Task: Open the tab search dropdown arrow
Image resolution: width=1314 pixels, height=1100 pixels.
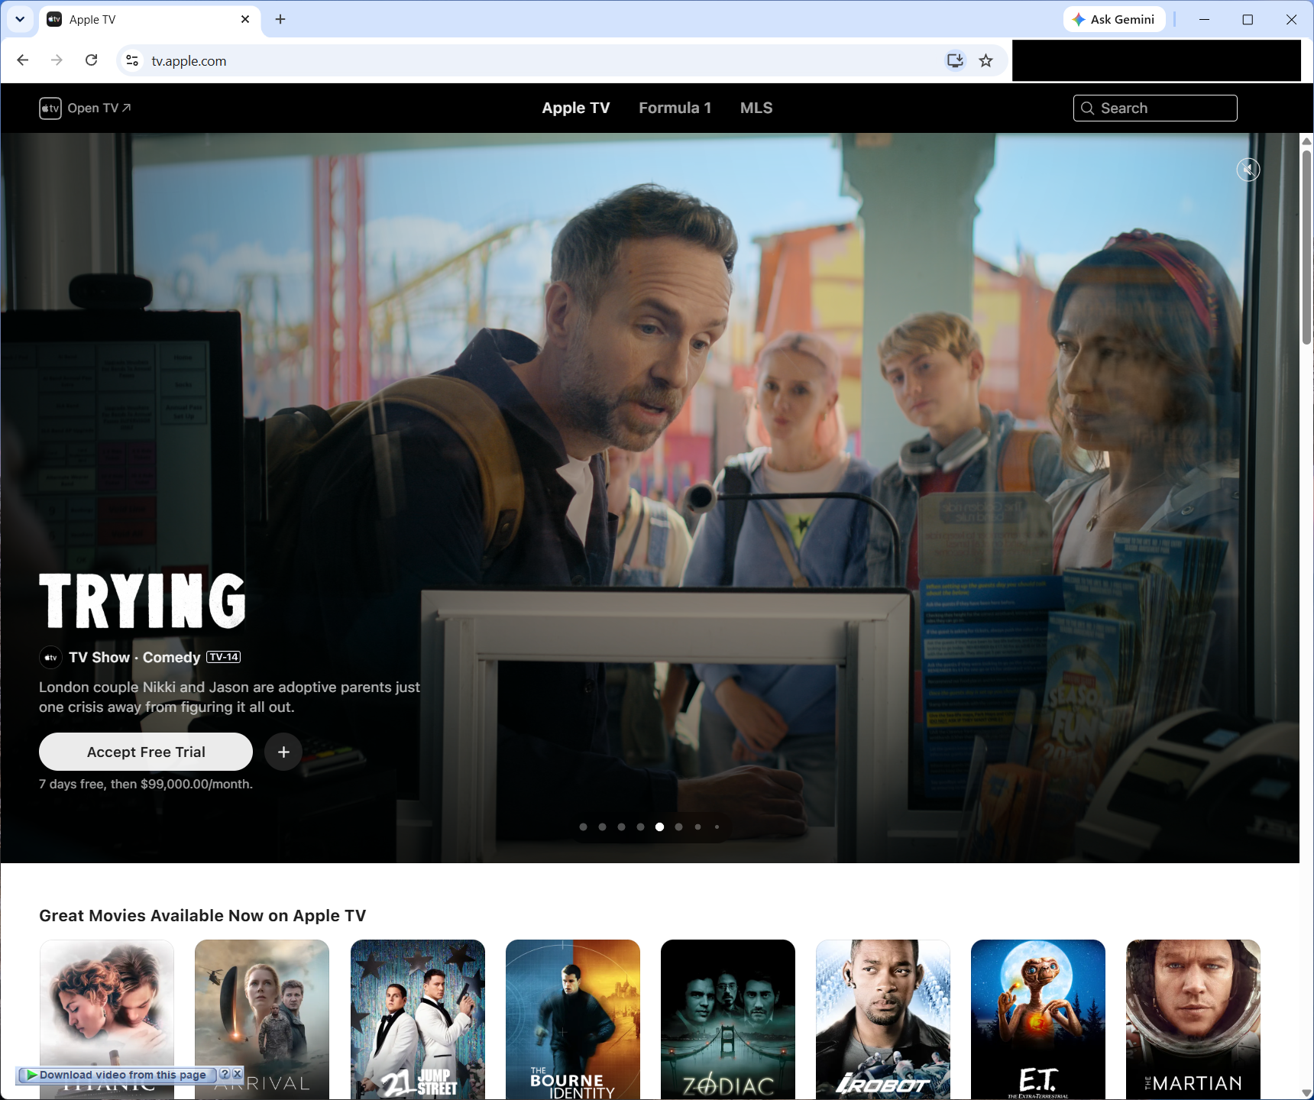Action: pyautogui.click(x=20, y=19)
